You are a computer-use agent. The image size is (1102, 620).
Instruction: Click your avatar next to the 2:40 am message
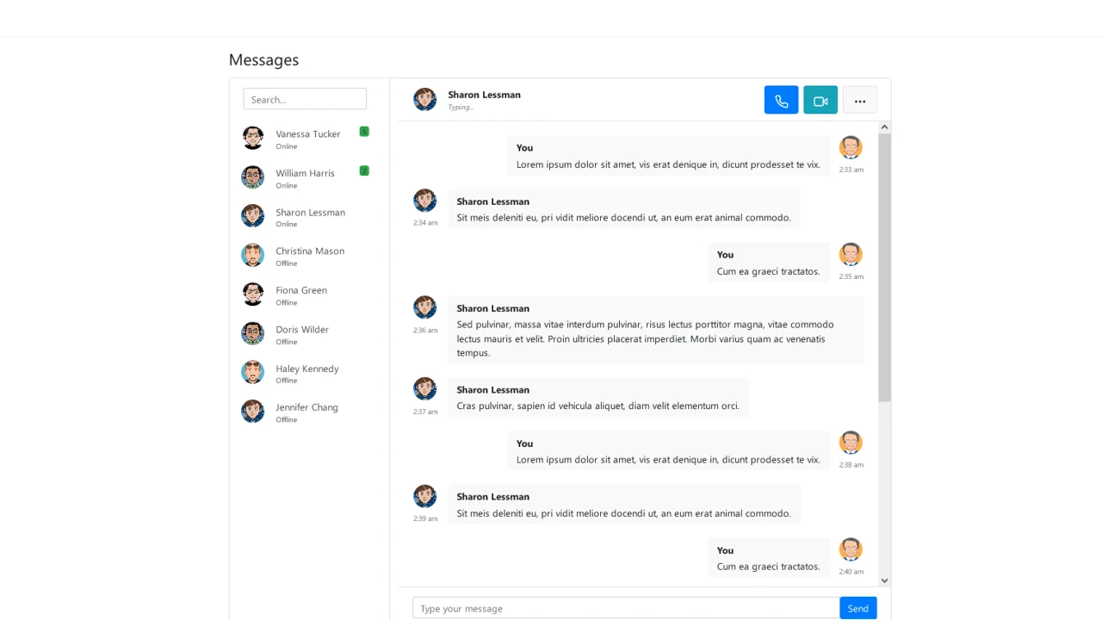click(851, 549)
